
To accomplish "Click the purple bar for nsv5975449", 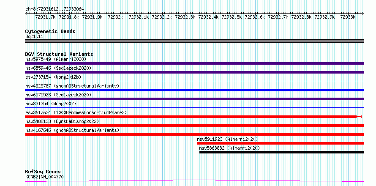I will (194, 63).
